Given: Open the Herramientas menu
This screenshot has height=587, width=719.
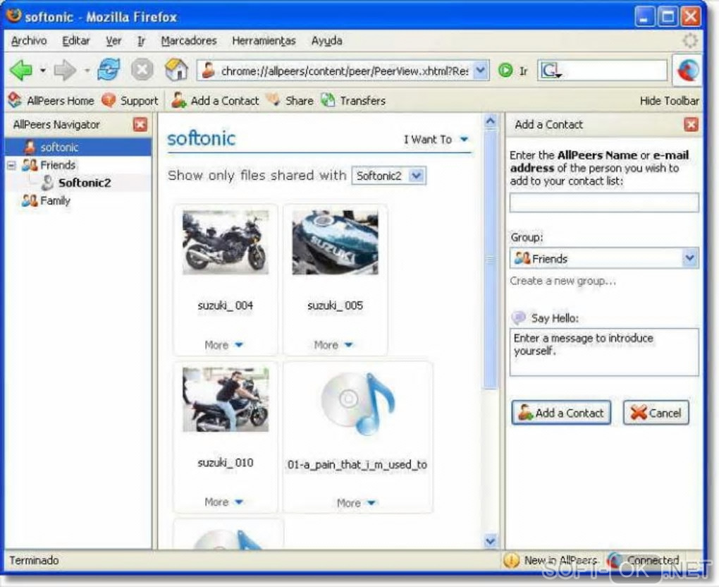Looking at the screenshot, I should (x=264, y=41).
